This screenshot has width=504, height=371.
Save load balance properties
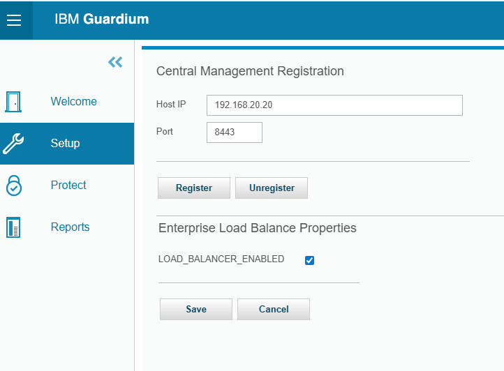196,309
